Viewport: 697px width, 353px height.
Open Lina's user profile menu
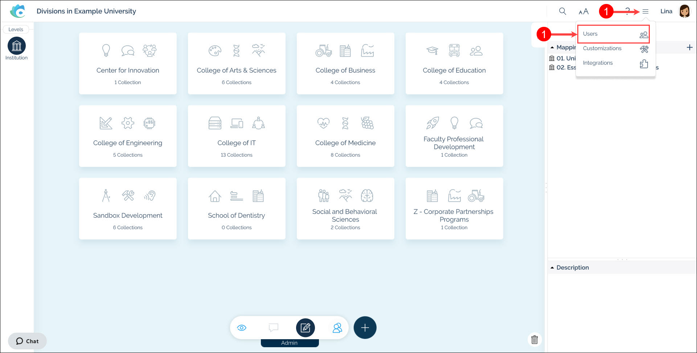(x=684, y=11)
